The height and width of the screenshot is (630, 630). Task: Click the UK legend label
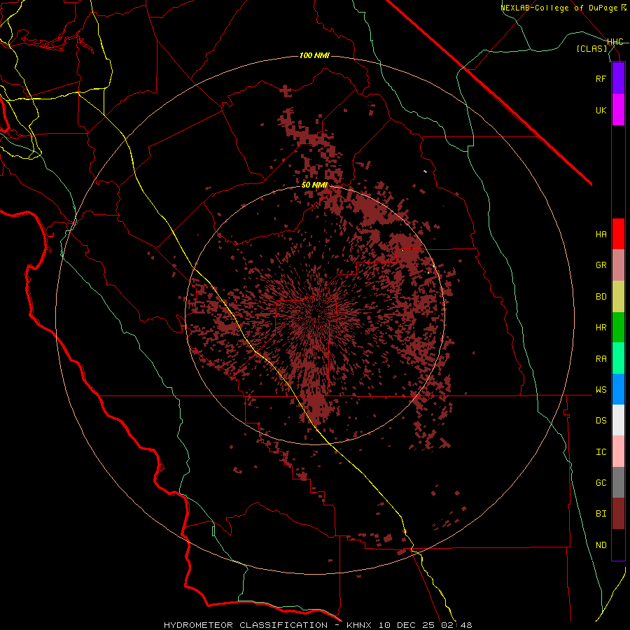coord(601,110)
